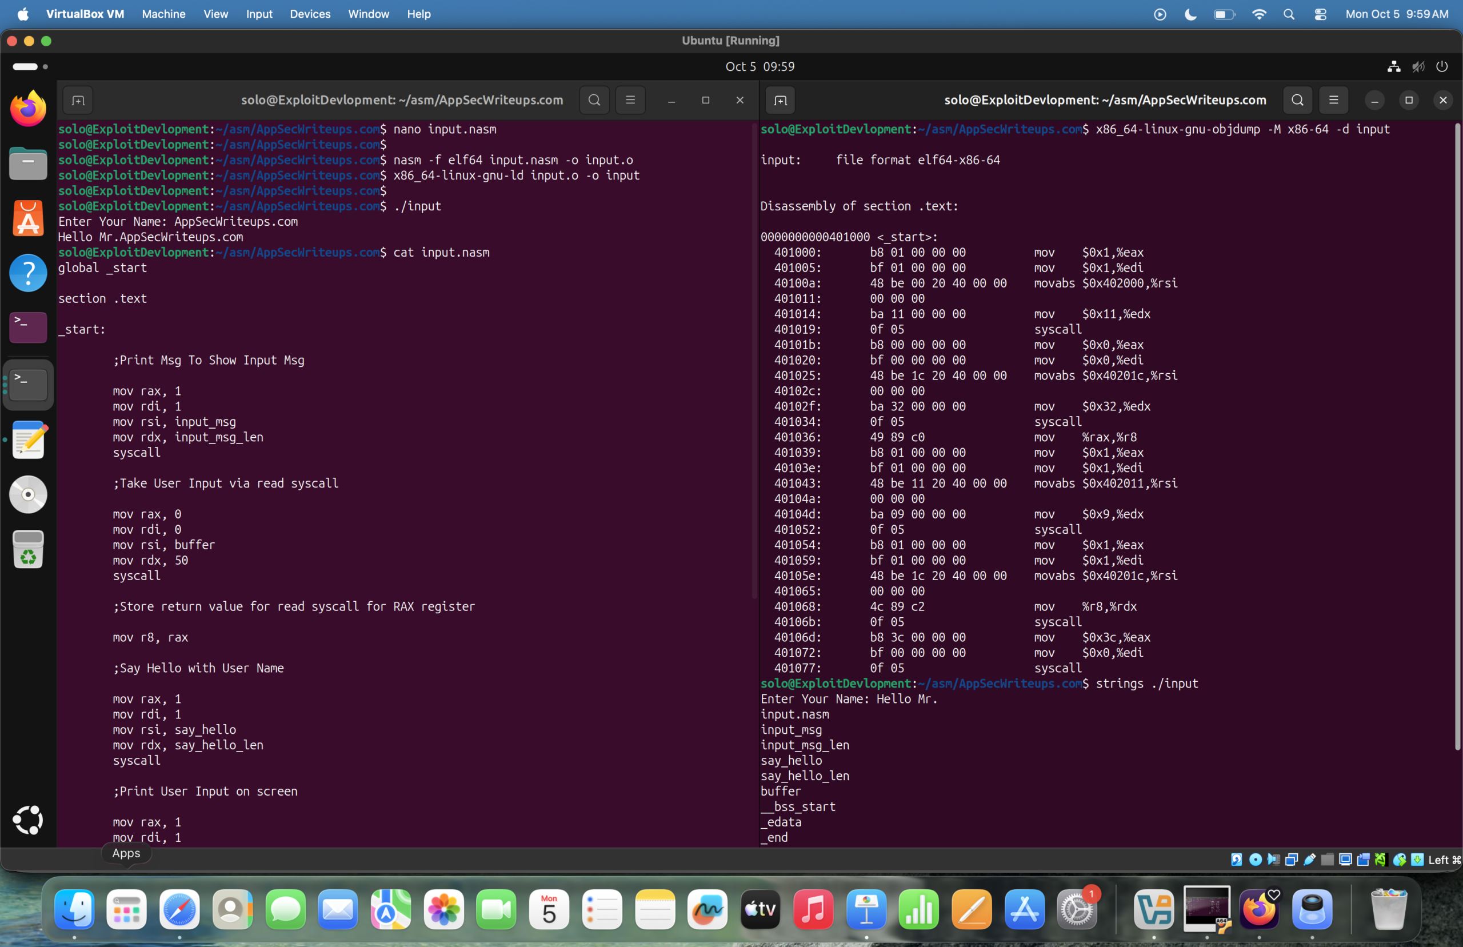The width and height of the screenshot is (1463, 947).
Task: Open the Ubuntu power menu in the top bar
Action: (x=1441, y=66)
